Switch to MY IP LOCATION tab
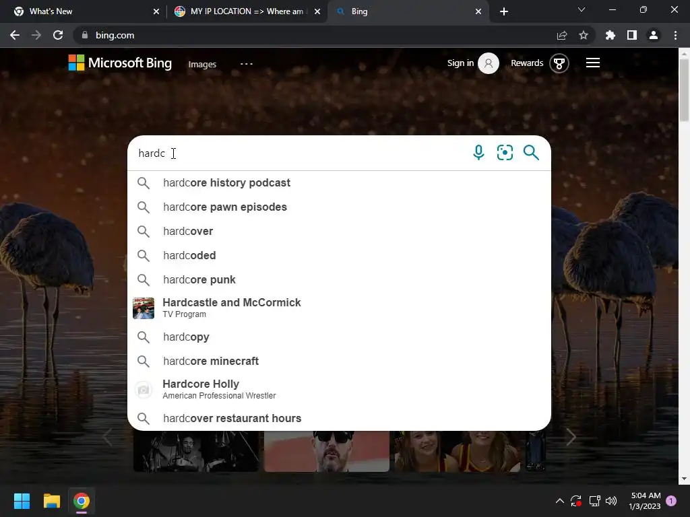 pyautogui.click(x=247, y=11)
